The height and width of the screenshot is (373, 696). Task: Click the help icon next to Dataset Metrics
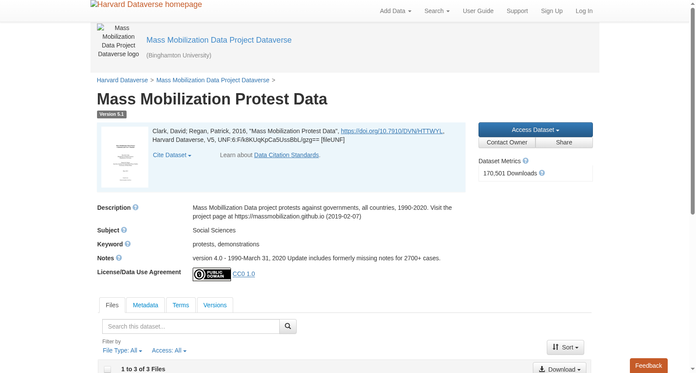tap(525, 161)
